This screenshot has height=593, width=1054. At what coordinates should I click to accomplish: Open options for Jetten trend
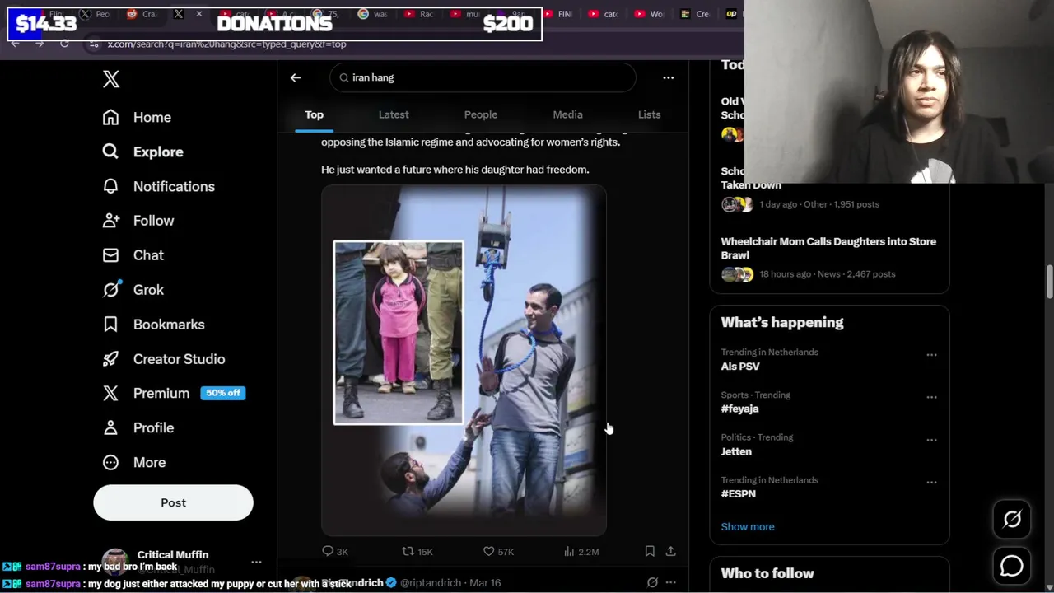(931, 440)
